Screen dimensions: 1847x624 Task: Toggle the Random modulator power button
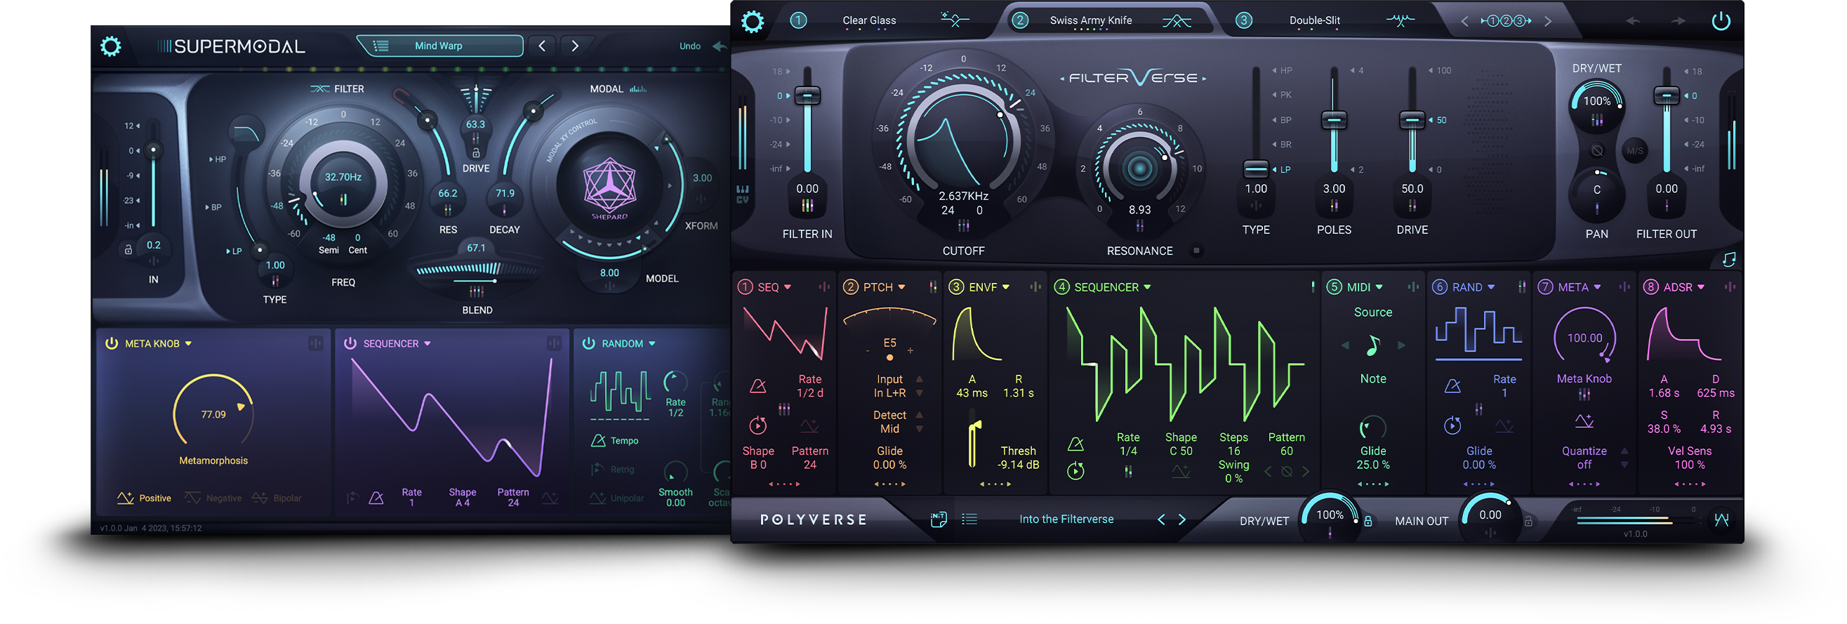point(589,343)
